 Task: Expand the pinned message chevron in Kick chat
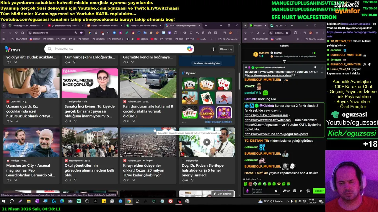pyautogui.click(x=322, y=73)
